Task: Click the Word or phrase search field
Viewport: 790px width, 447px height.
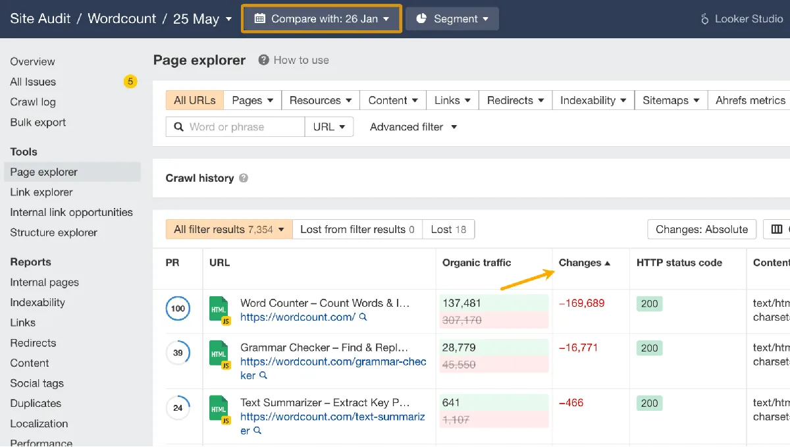Action: pyautogui.click(x=236, y=127)
